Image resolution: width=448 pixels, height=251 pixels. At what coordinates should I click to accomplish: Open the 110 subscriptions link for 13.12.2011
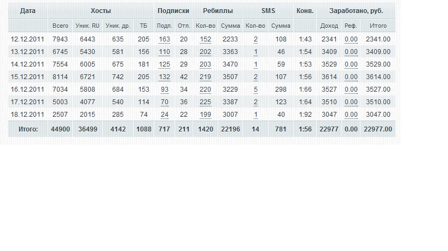[164, 52]
